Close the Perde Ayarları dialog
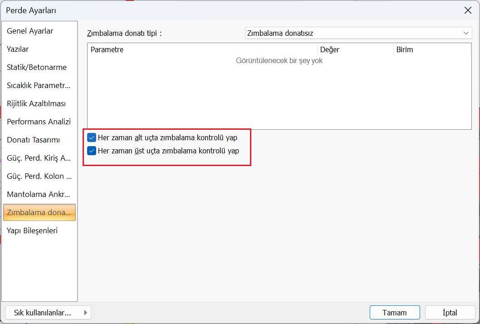The width and height of the screenshot is (480, 324). [x=468, y=10]
